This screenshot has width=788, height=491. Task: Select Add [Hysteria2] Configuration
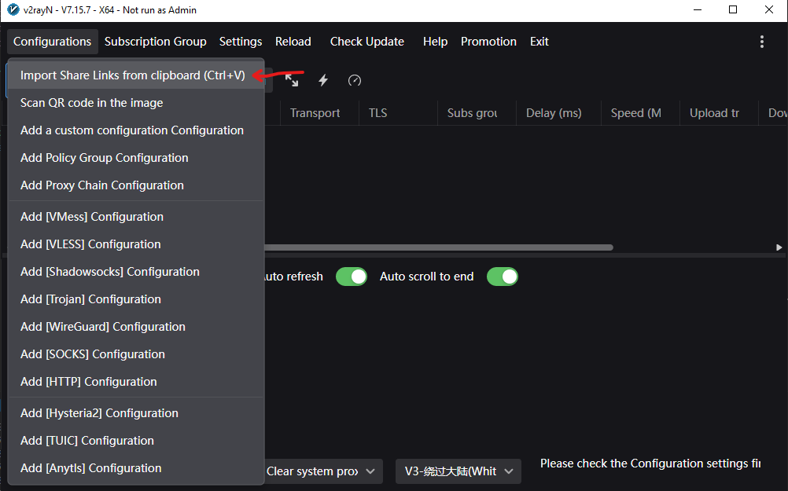pos(99,413)
